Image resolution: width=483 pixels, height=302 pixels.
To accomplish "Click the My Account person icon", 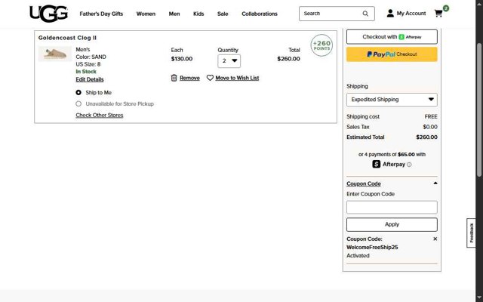I will pos(390,14).
